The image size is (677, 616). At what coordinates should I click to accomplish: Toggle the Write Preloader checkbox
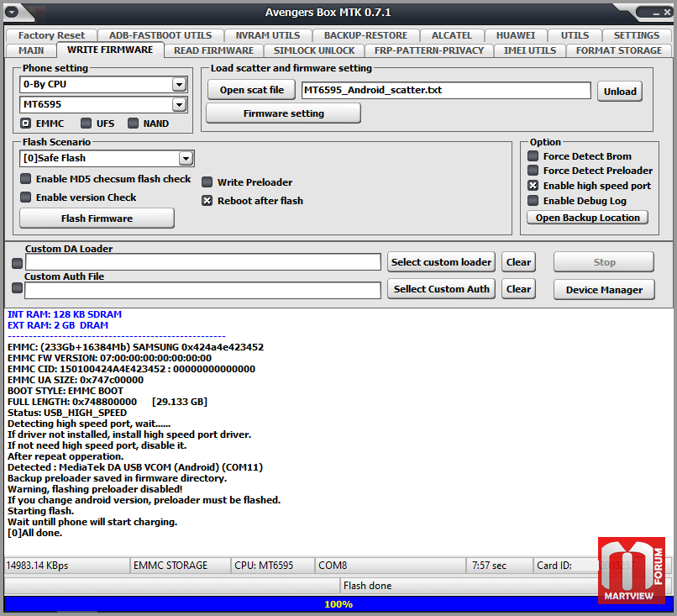tap(207, 182)
